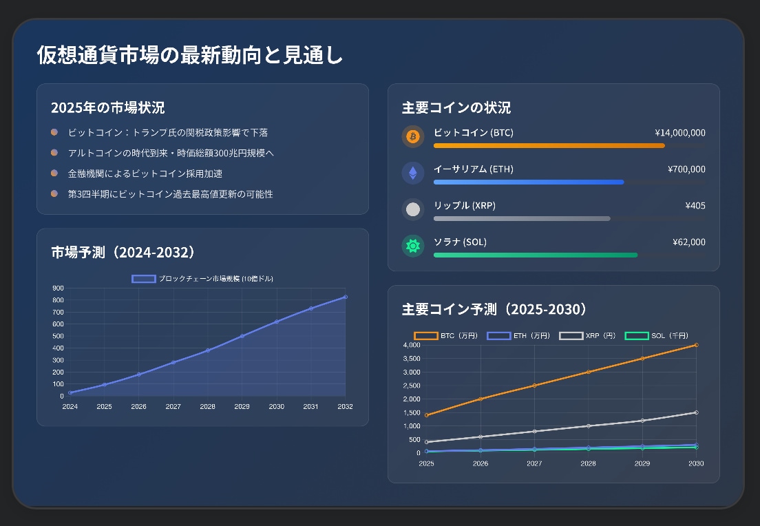Click the Solana green gear icon
This screenshot has width=760, height=526.
[x=413, y=246]
